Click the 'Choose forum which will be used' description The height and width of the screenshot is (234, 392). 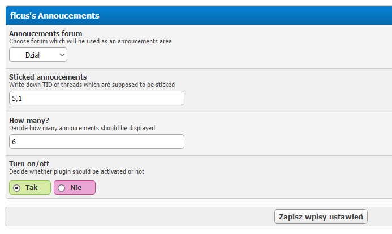(91, 41)
